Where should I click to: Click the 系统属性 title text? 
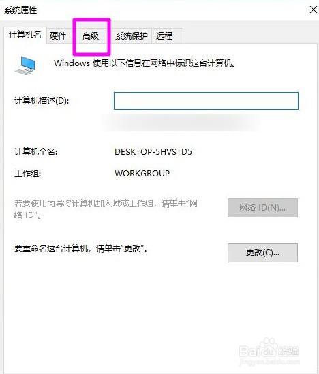coord(20,10)
